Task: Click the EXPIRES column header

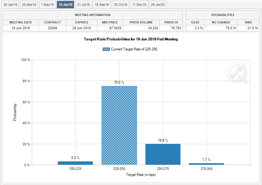Action: tap(81, 22)
